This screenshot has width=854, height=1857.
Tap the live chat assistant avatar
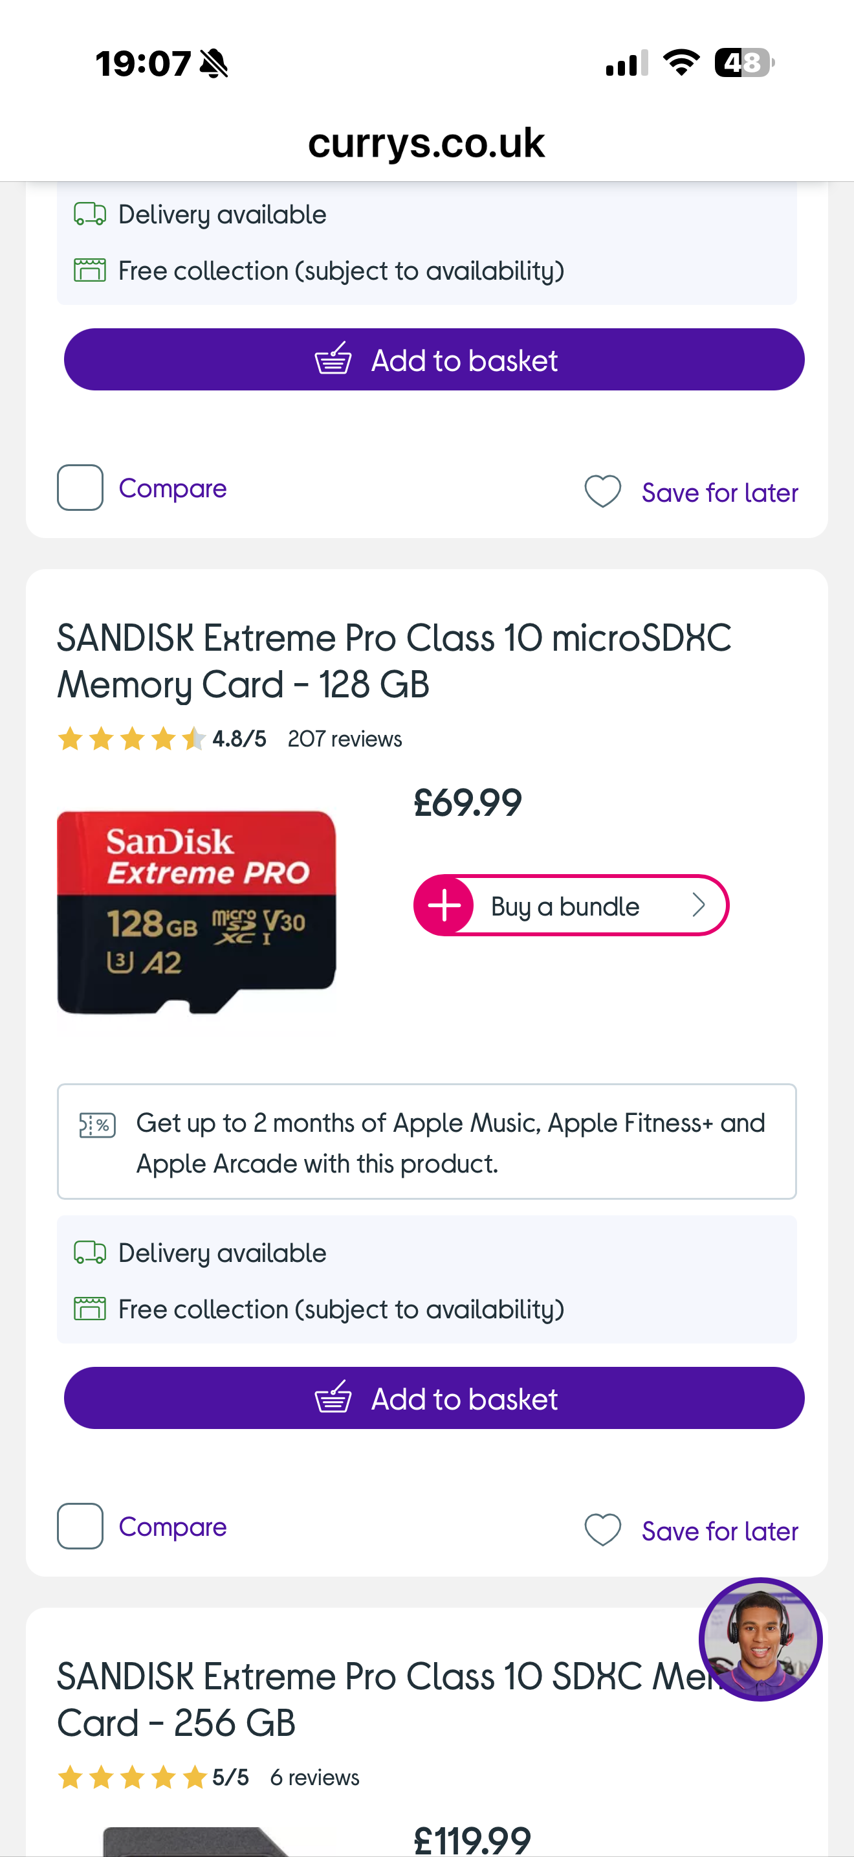(x=760, y=1639)
